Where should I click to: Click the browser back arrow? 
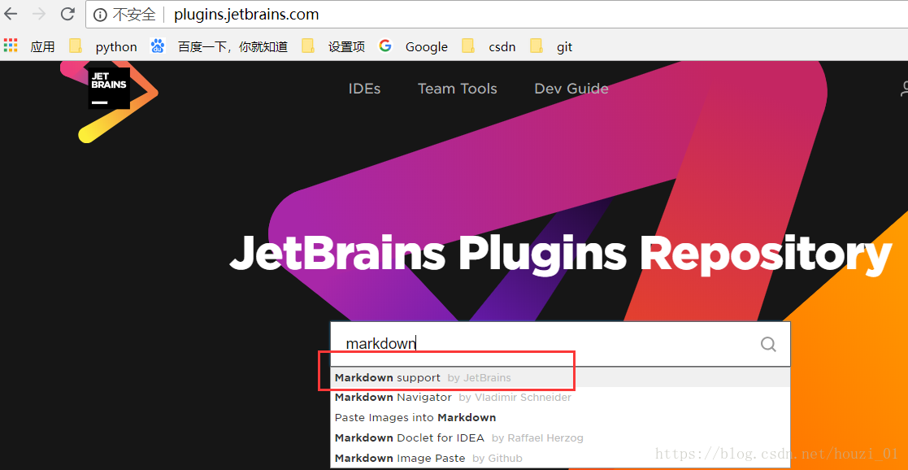(11, 14)
